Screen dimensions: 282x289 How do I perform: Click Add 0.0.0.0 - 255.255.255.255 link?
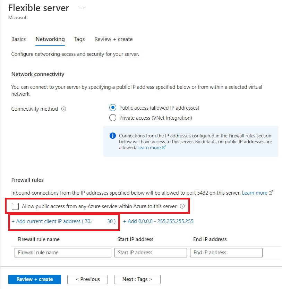(x=158, y=221)
